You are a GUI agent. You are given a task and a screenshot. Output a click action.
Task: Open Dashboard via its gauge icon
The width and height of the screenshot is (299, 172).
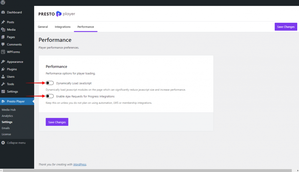point(3,13)
